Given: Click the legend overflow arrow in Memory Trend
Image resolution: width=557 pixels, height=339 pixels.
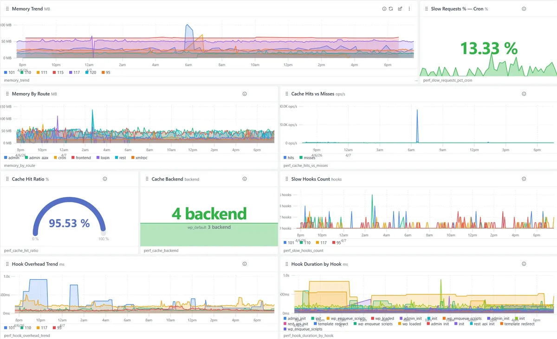Looking at the screenshot, I should [x=415, y=80].
